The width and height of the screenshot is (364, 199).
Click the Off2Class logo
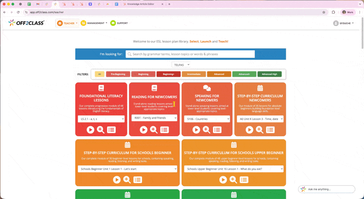26,23
